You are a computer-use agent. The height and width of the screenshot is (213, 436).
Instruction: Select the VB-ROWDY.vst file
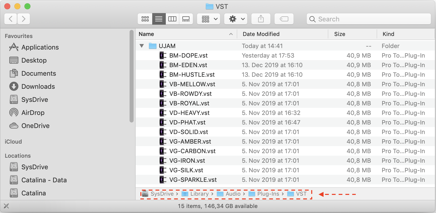coord(285,94)
